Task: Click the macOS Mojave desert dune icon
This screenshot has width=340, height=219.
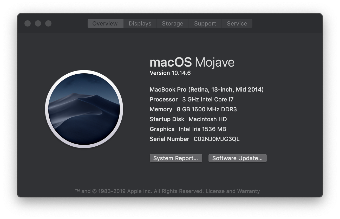Action: [x=84, y=109]
